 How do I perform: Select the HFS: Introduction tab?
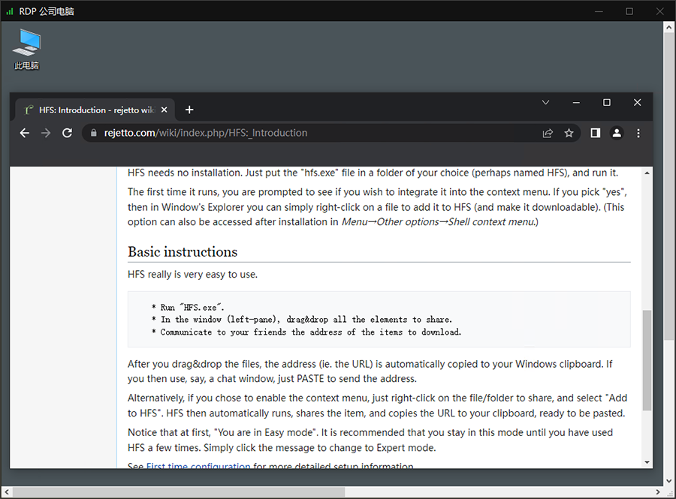pyautogui.click(x=95, y=110)
